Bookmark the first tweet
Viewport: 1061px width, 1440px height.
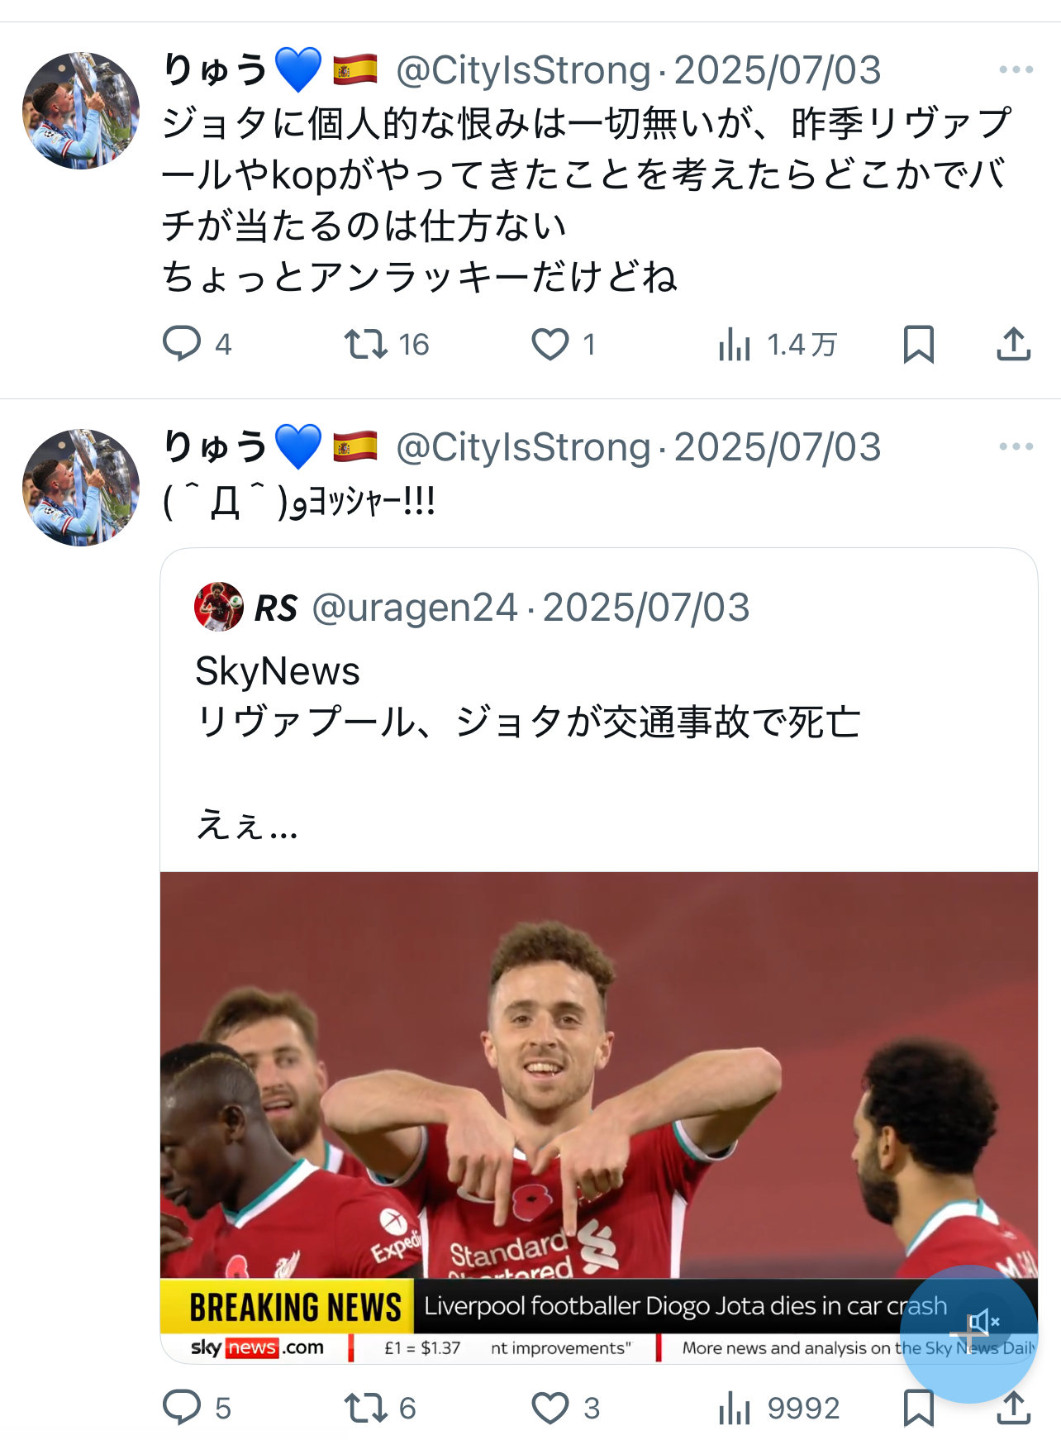pos(918,344)
